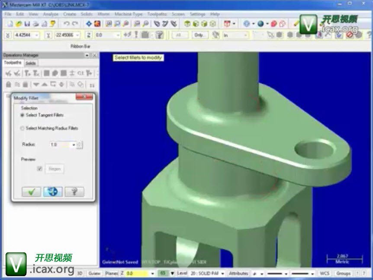
Task: Expand the WCS cube icon dropdown arrow
Action: point(234,24)
